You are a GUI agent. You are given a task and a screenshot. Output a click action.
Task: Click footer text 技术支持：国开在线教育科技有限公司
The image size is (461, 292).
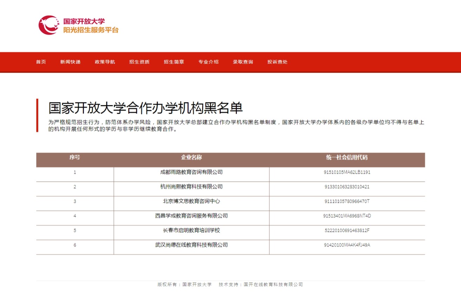pyautogui.click(x=261, y=284)
